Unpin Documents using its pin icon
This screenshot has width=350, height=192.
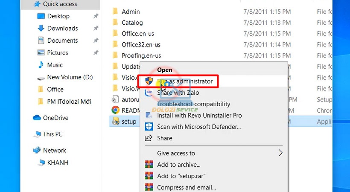click(96, 41)
